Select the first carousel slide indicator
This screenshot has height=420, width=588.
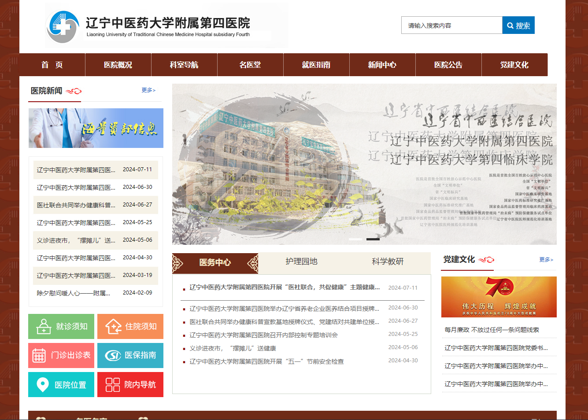[355, 239]
